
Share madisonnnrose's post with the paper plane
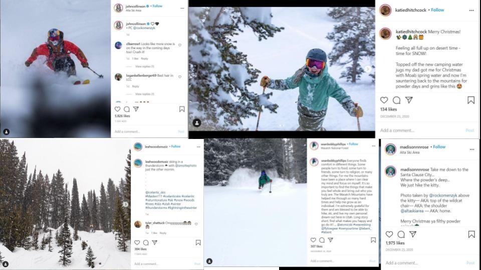coord(414,234)
